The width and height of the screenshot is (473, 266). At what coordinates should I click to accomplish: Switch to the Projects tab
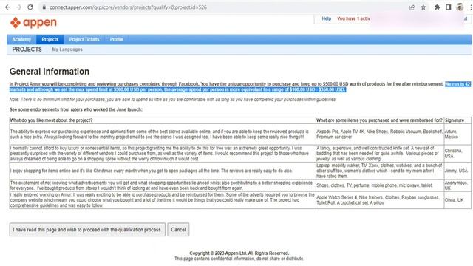[x=50, y=39]
